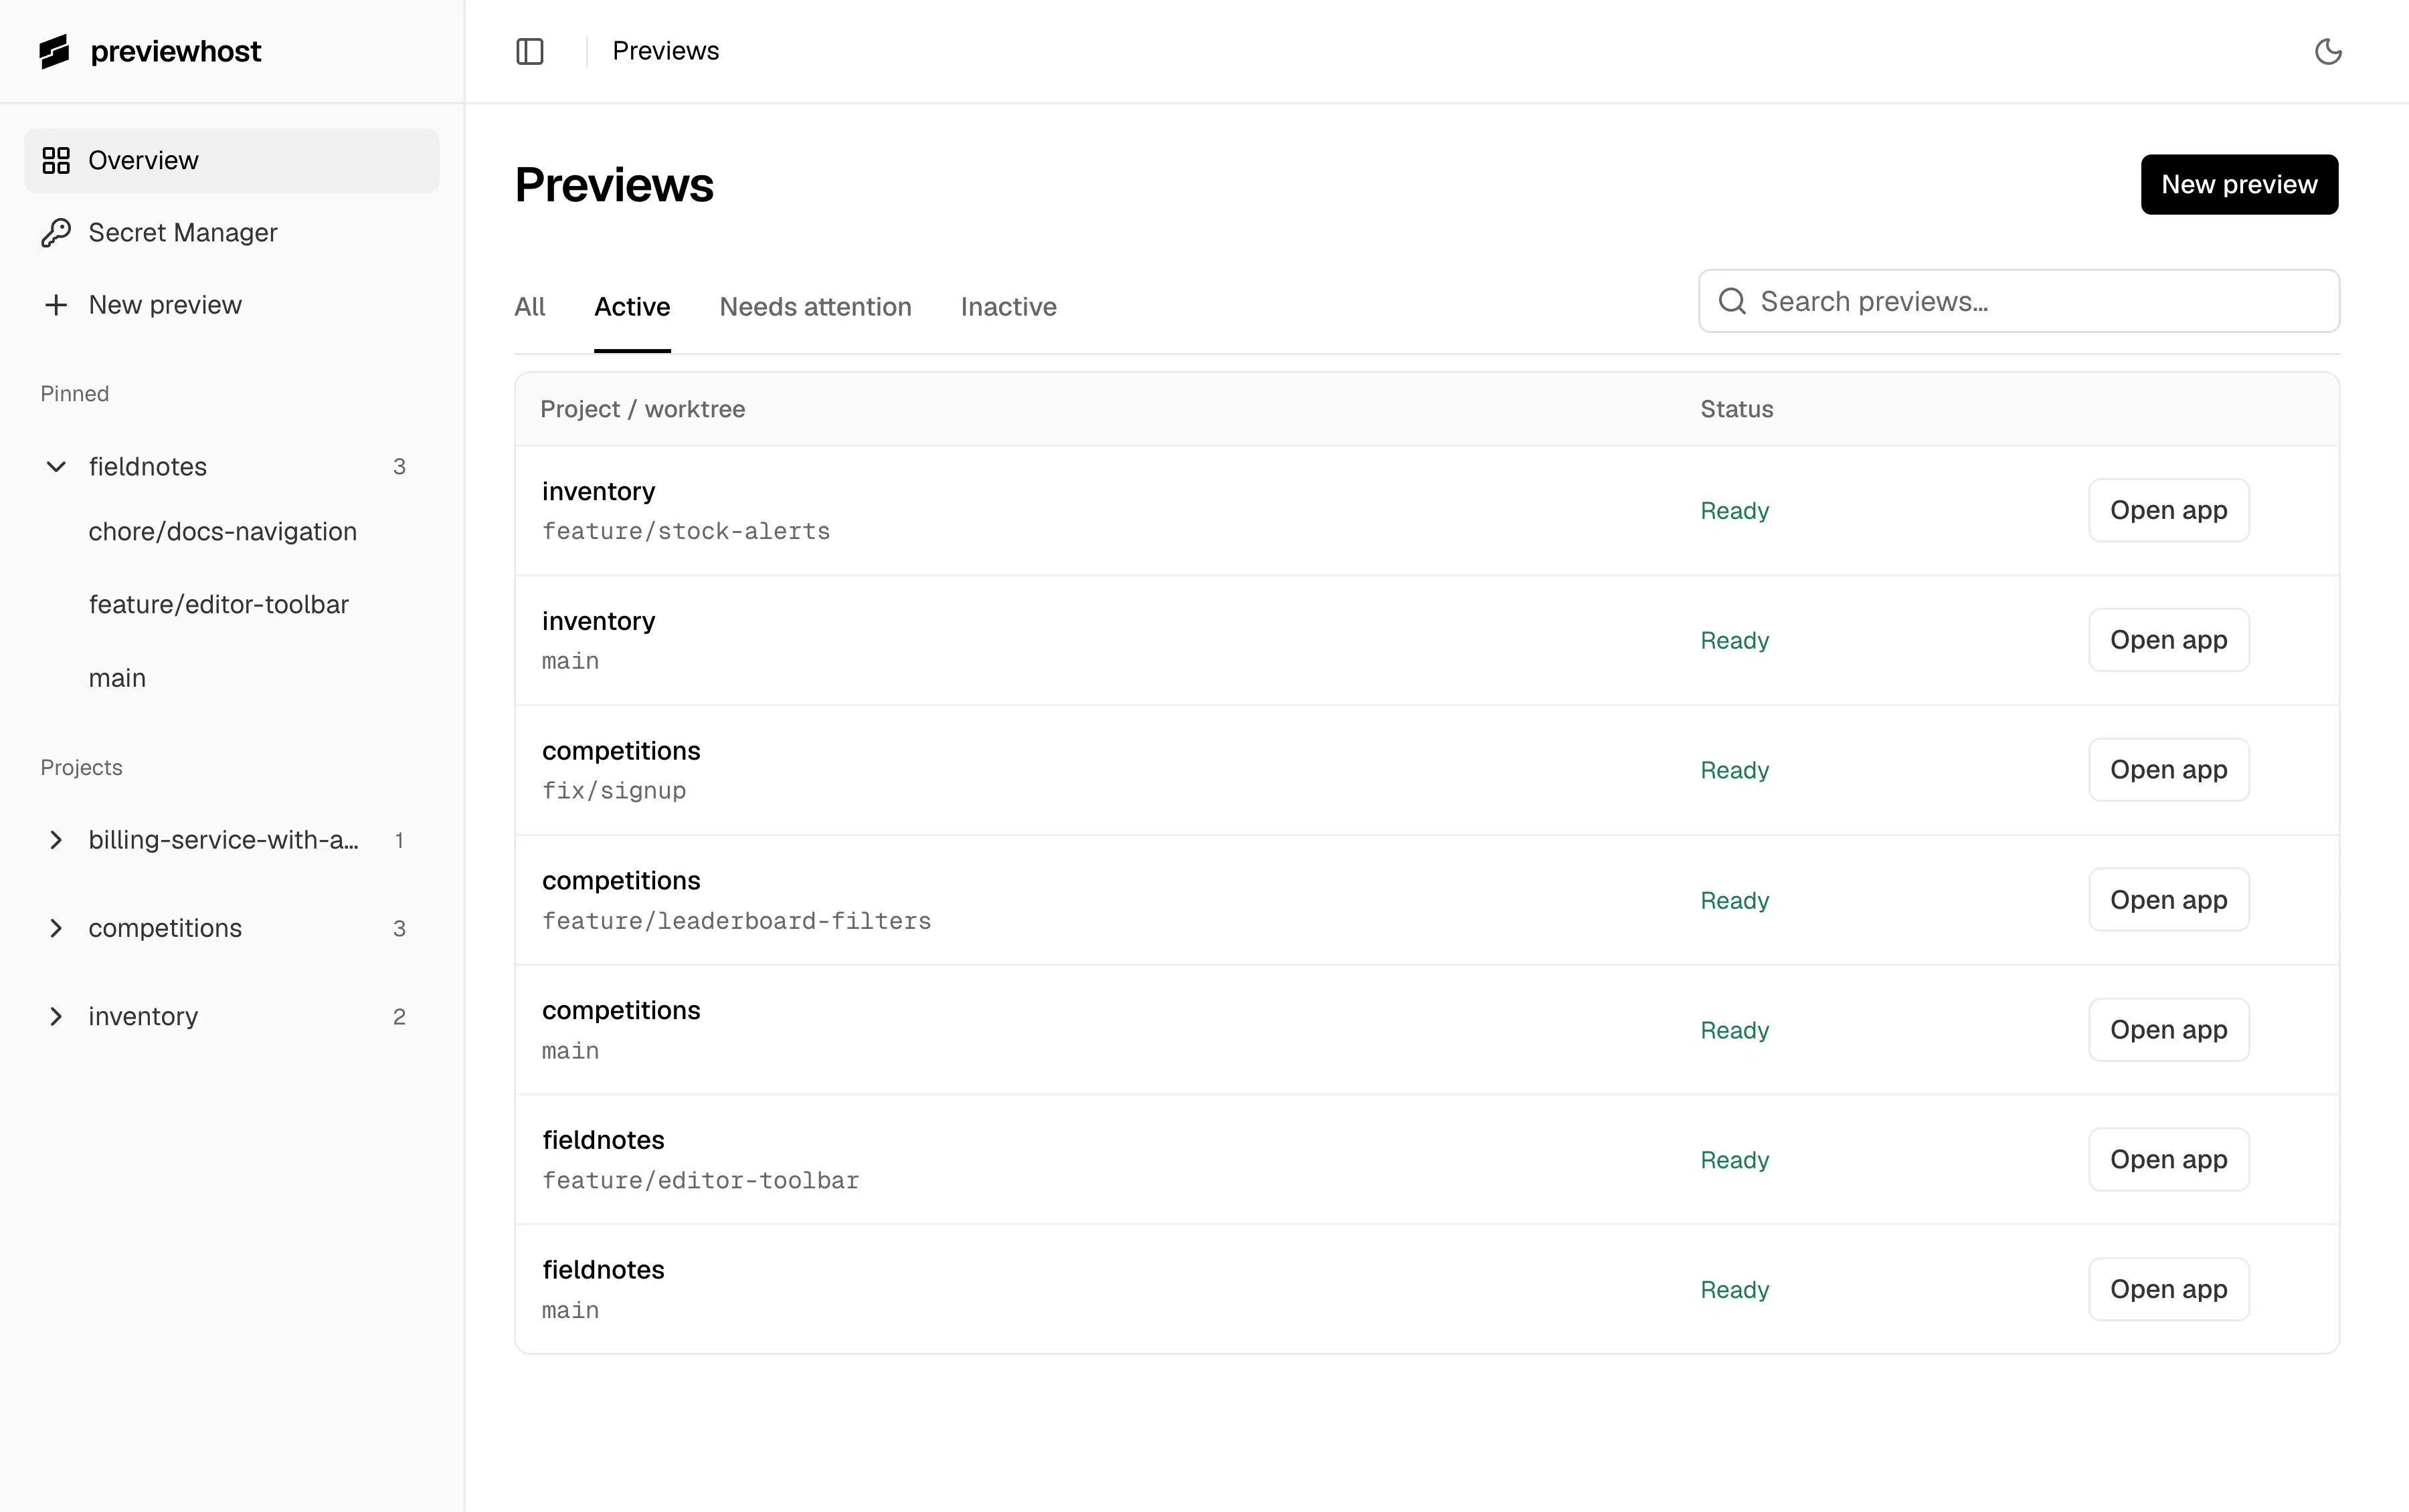The image size is (2409, 1512).
Task: Open app for fieldnotes main
Action: point(2168,1289)
